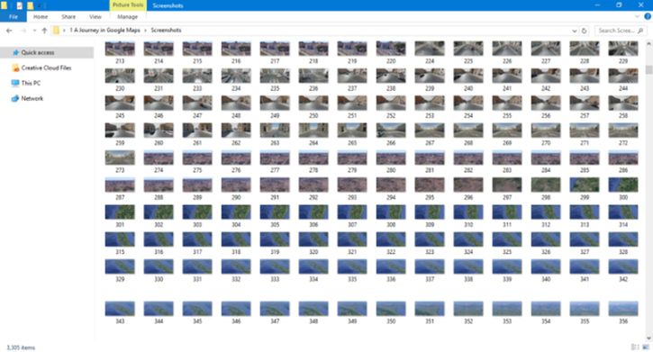
Task: Expand the ribbon chevron
Action: (x=637, y=16)
